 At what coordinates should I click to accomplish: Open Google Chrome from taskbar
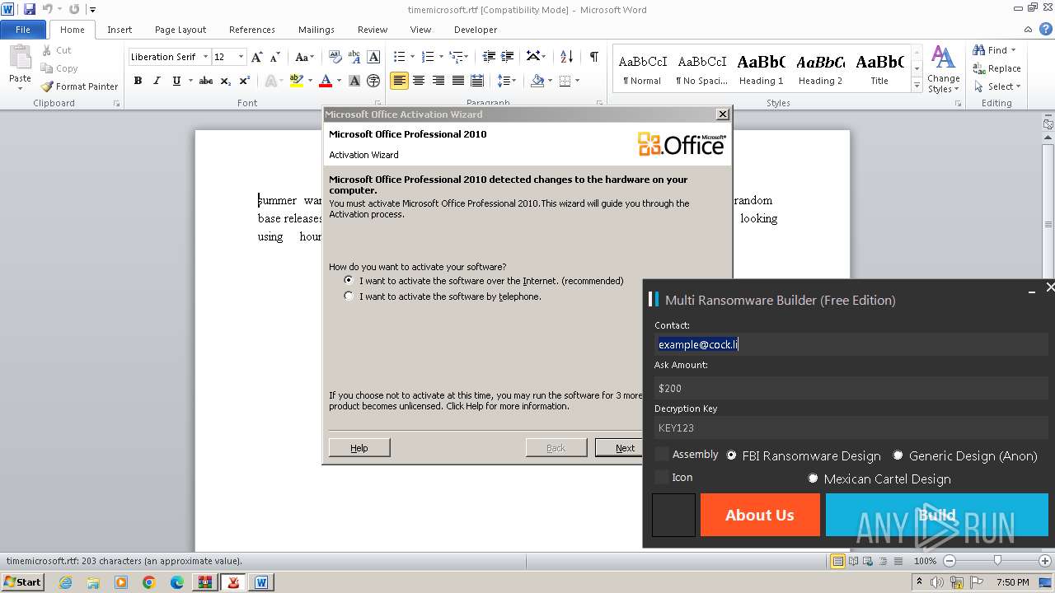[x=149, y=582]
